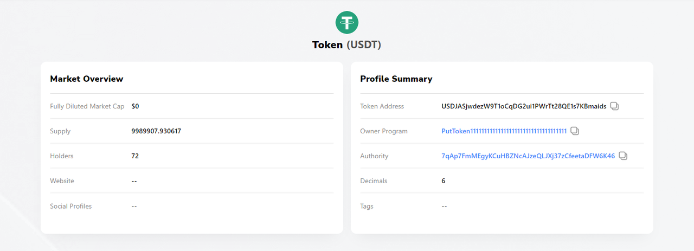694x251 pixels.
Task: Copy the Token Address value
Action: coord(614,106)
